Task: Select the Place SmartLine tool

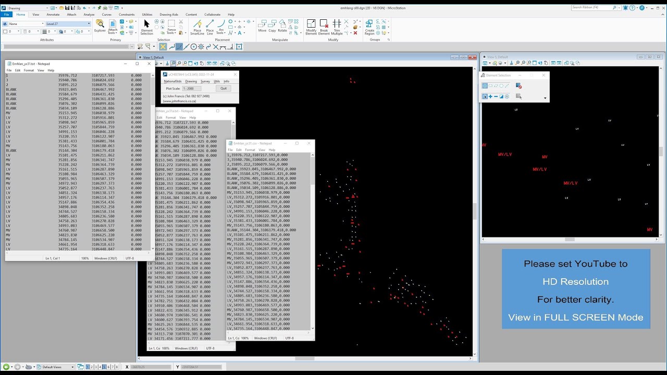Action: (x=197, y=27)
